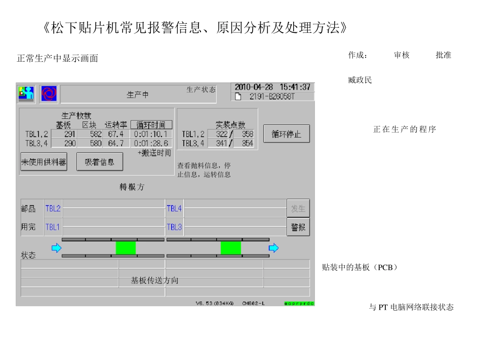Select the TBL2 parts label
The height and width of the screenshot is (340, 481).
[x=53, y=208]
